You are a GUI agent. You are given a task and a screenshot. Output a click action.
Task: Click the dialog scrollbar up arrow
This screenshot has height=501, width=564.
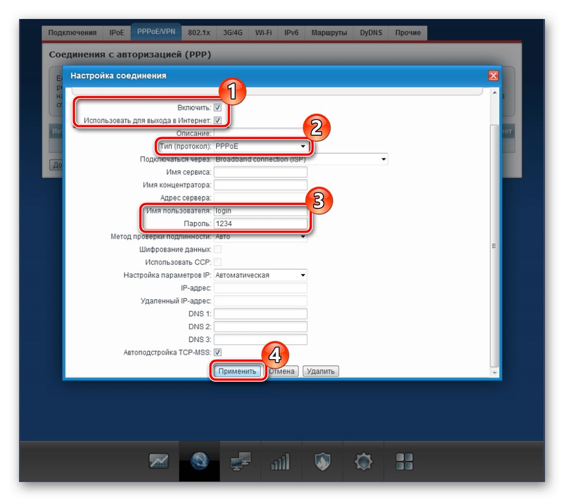click(x=495, y=93)
